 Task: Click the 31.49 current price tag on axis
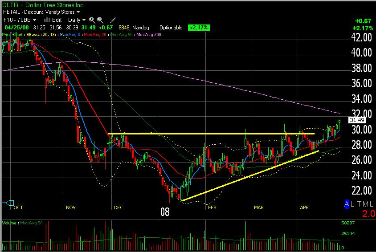coord(357,120)
